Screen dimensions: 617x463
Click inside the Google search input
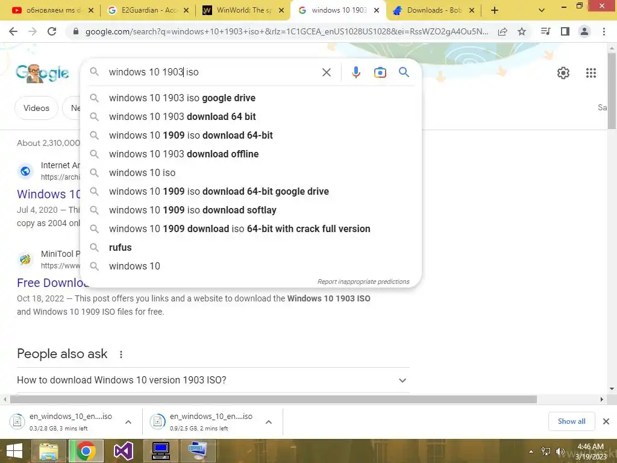point(213,72)
